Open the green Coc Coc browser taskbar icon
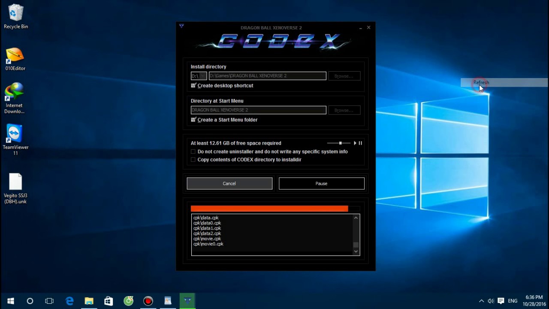This screenshot has width=549, height=309. click(x=128, y=301)
